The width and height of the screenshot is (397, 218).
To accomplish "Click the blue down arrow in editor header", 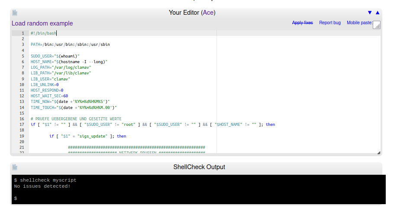I will point(370,13).
